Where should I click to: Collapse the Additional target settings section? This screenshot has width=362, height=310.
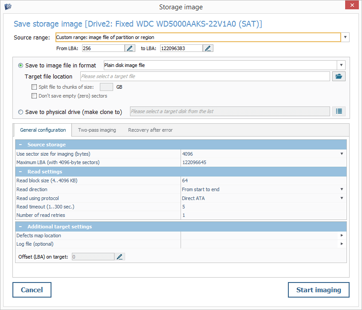(20, 227)
